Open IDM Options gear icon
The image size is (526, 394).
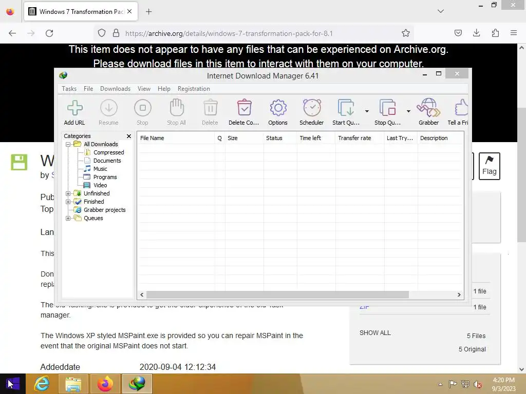click(x=278, y=112)
